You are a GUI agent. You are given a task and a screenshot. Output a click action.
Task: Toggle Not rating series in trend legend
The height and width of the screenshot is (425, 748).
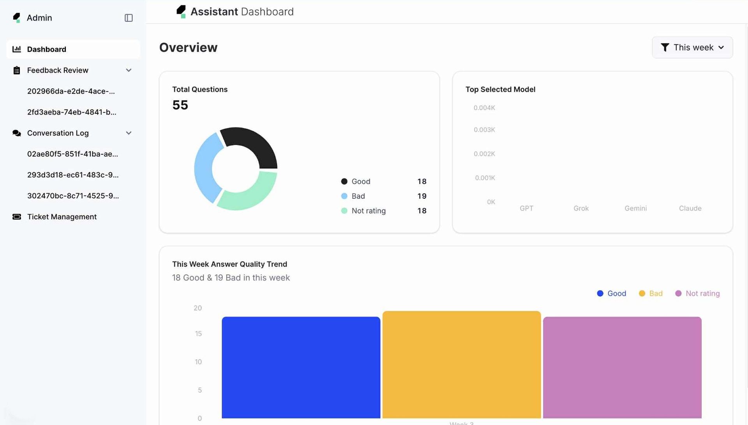pos(697,293)
